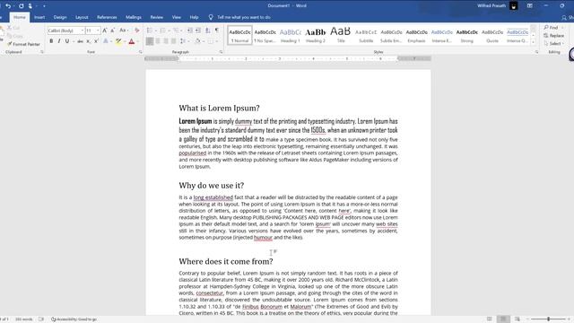Open the Font dialog launcher
The image size is (574, 323).
click(140, 52)
